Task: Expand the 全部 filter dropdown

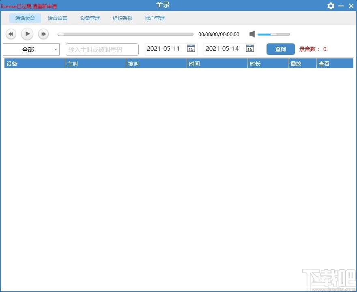Action: [x=56, y=49]
